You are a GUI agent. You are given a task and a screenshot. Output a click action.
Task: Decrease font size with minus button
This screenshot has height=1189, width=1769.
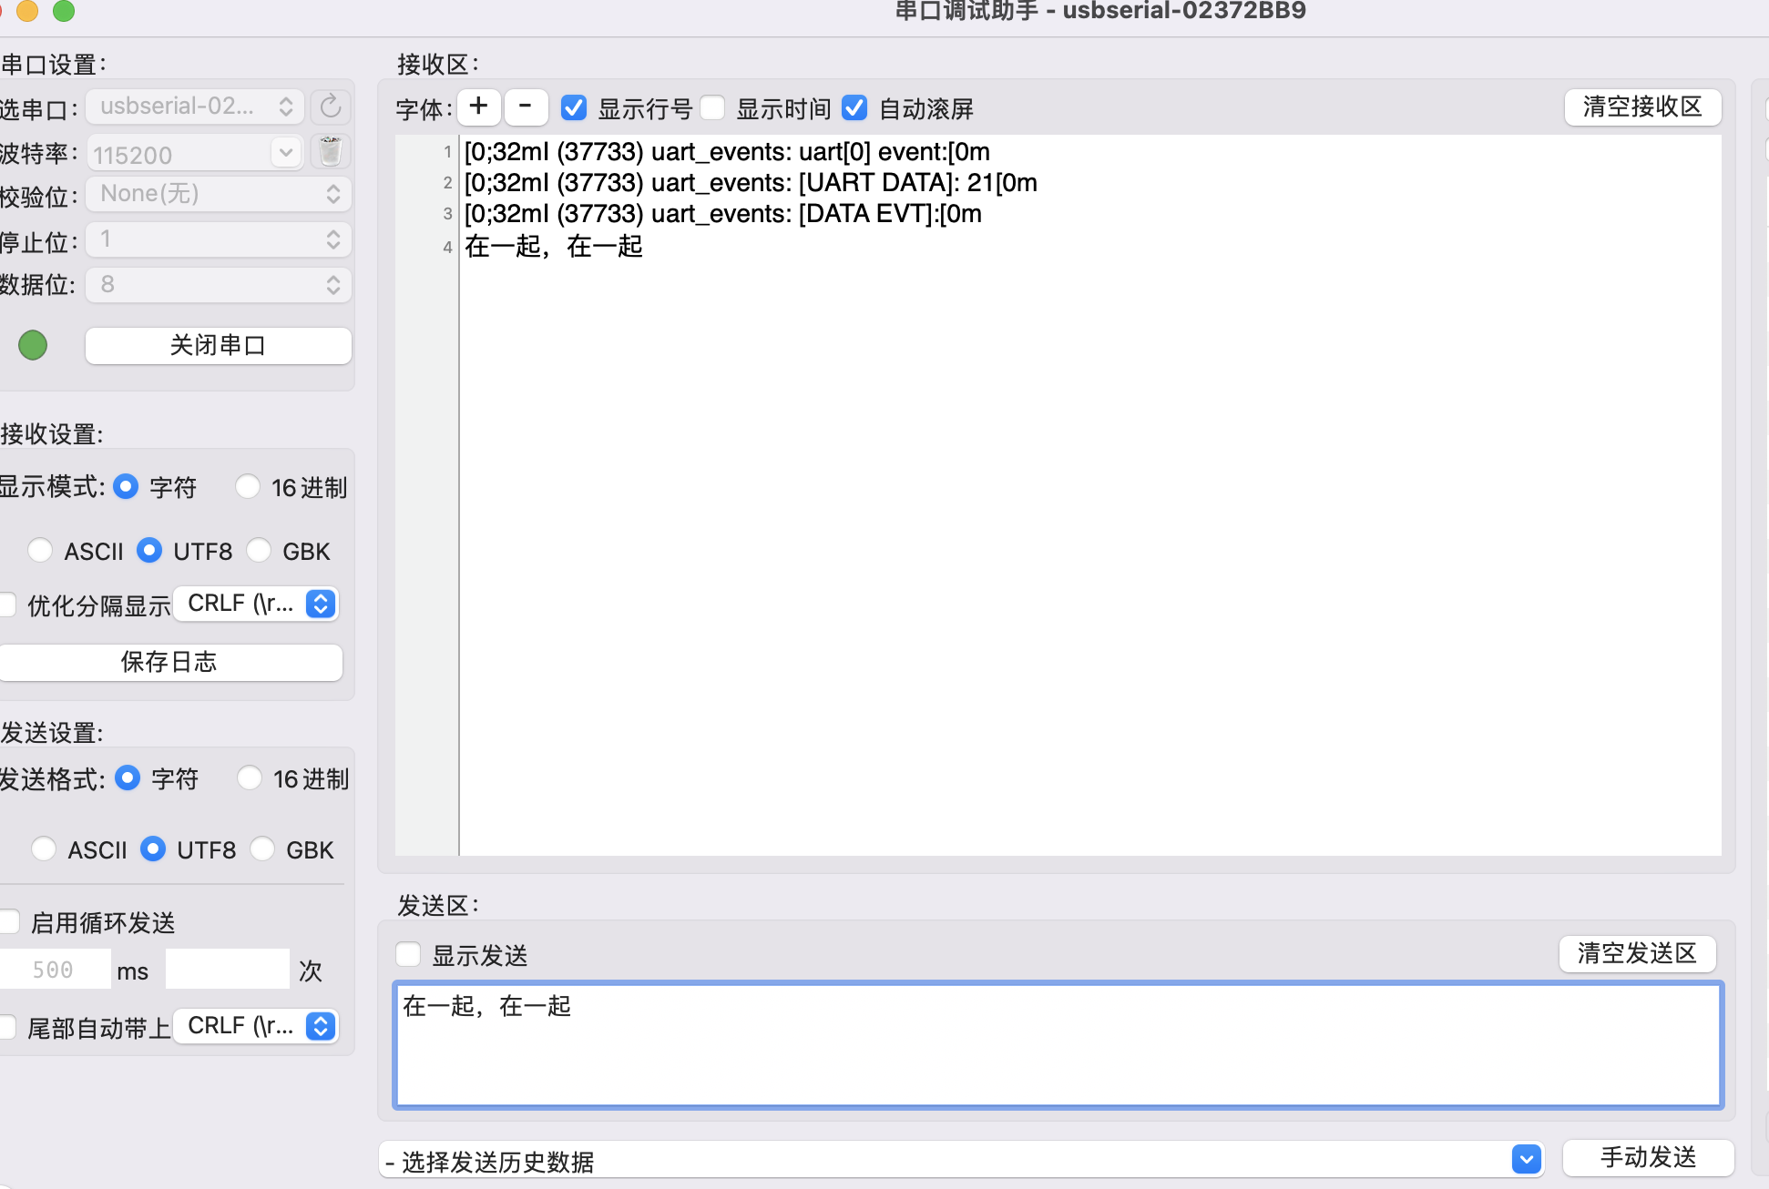click(526, 107)
